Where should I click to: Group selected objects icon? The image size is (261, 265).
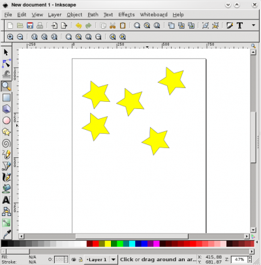[206, 25]
